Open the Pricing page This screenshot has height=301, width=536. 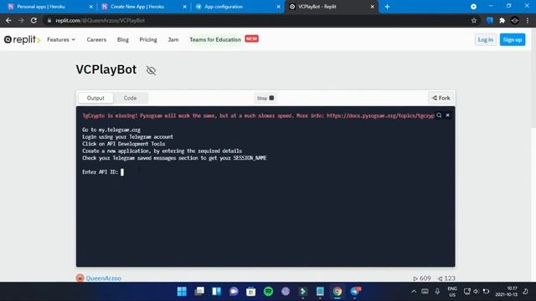tap(148, 39)
